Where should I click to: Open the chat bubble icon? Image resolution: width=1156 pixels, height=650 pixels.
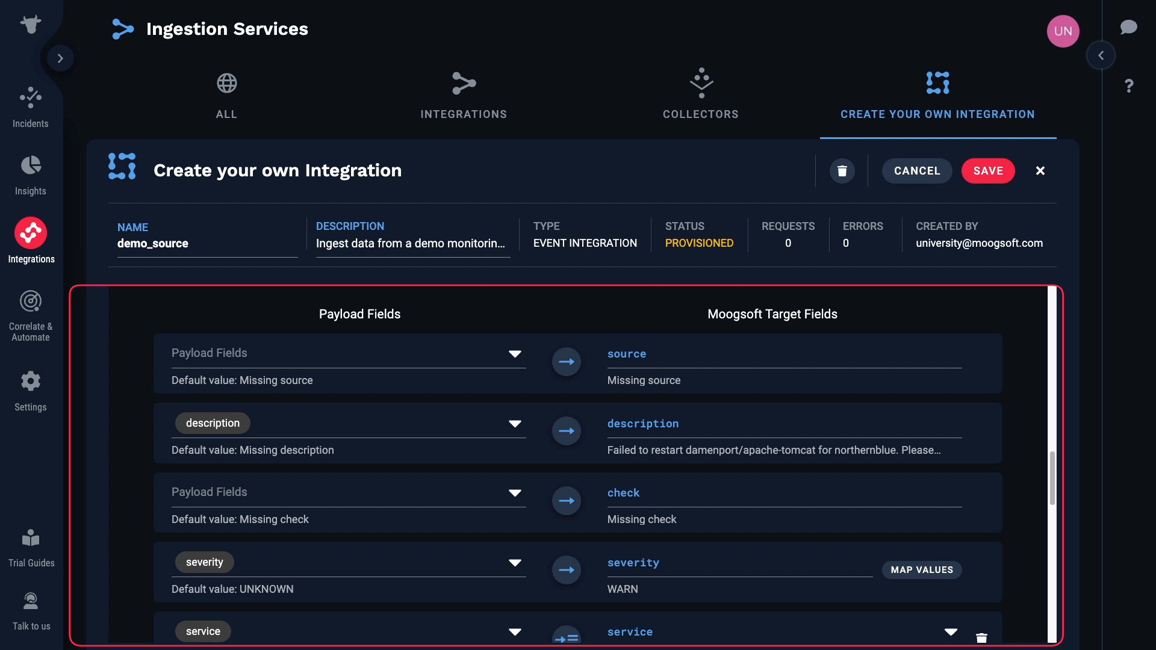coord(1128,27)
